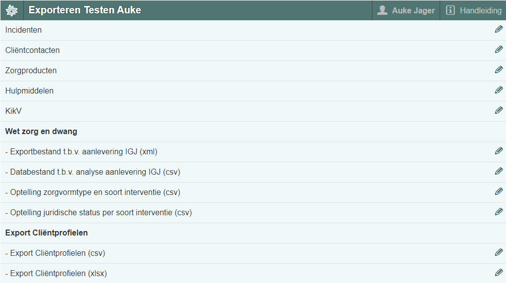
Task: Click pencil icon for Exportbestand IGJ (xml)
Action: (499, 151)
